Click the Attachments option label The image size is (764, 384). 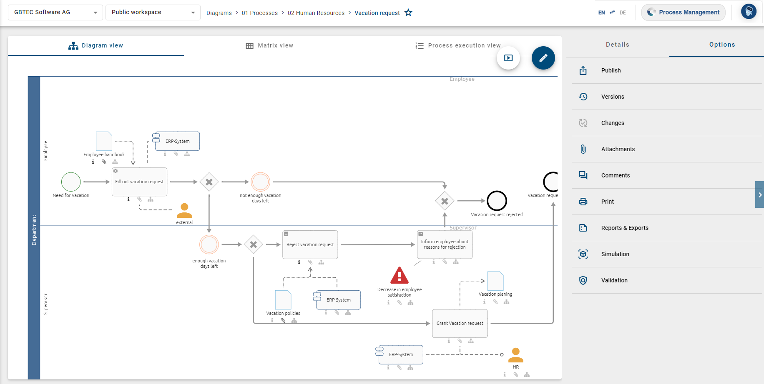point(618,149)
